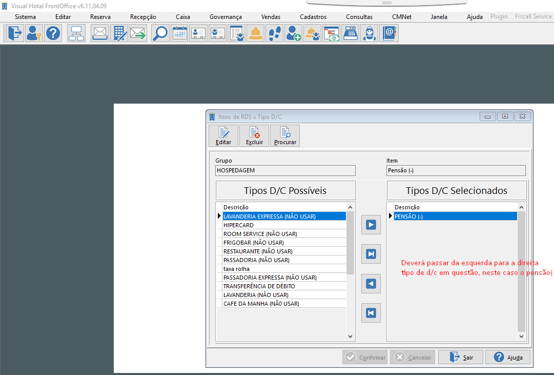Click the envelope inbox tray icon

coord(99,33)
